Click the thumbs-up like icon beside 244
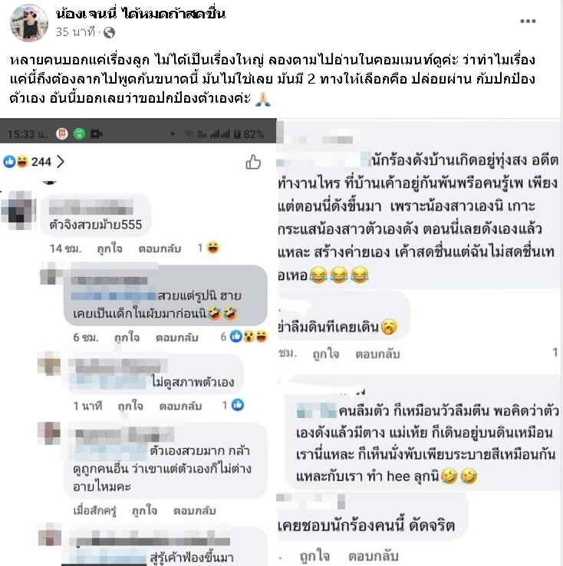 click(x=253, y=162)
